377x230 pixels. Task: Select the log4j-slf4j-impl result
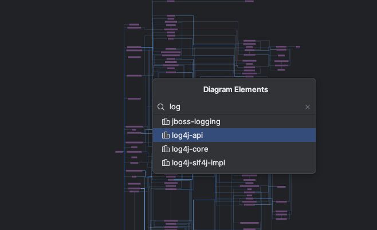click(198, 162)
